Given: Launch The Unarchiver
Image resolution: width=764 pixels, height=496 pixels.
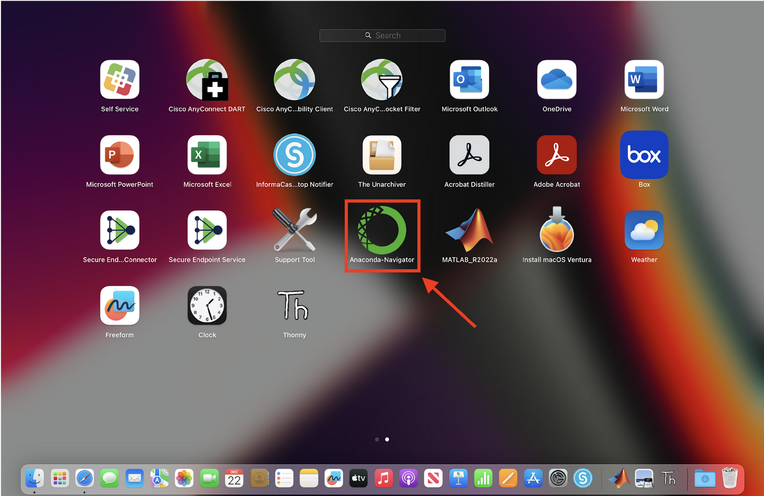Looking at the screenshot, I should point(382,155).
